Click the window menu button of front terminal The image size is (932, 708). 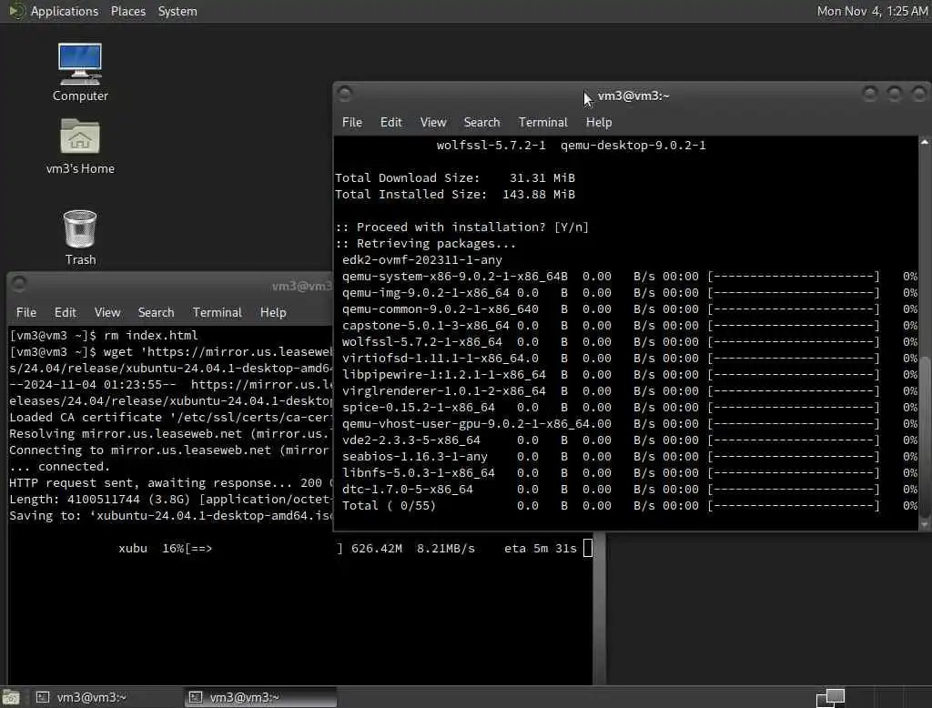[x=345, y=94]
